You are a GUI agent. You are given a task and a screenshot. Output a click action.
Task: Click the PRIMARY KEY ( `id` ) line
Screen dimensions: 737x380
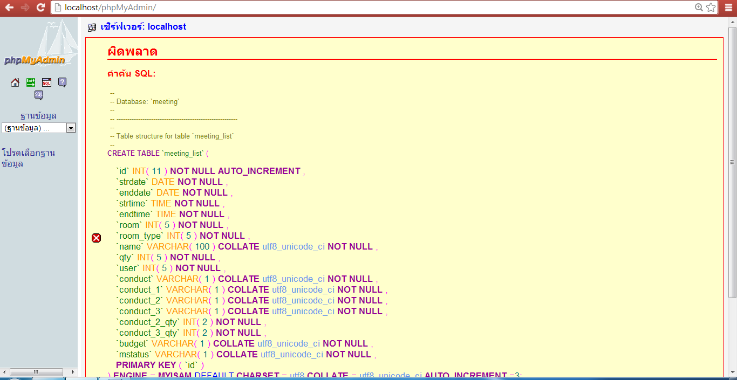click(x=160, y=365)
